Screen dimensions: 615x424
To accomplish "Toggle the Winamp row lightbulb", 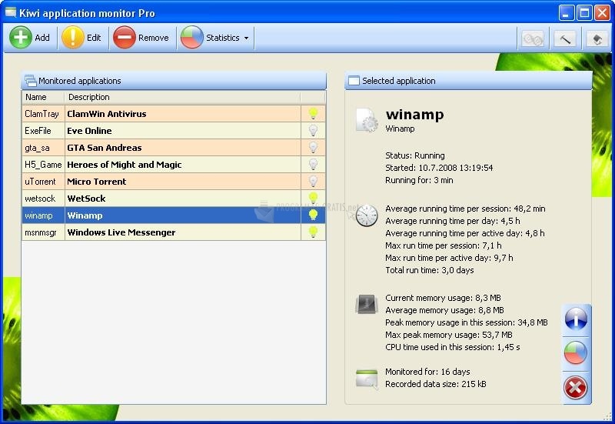I will (x=313, y=215).
